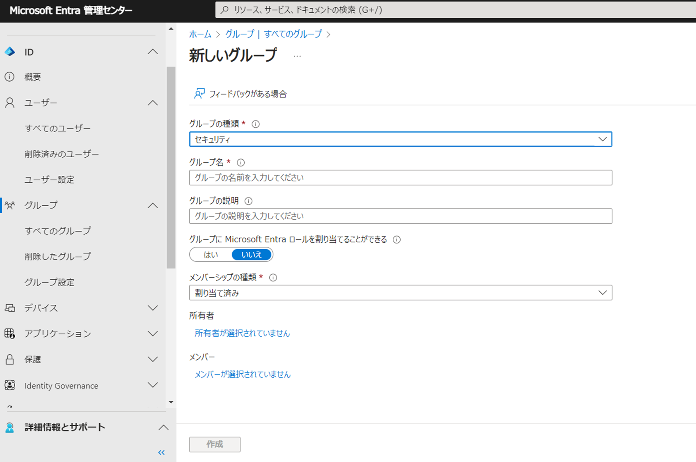Select いいえ for role assignment

[252, 255]
